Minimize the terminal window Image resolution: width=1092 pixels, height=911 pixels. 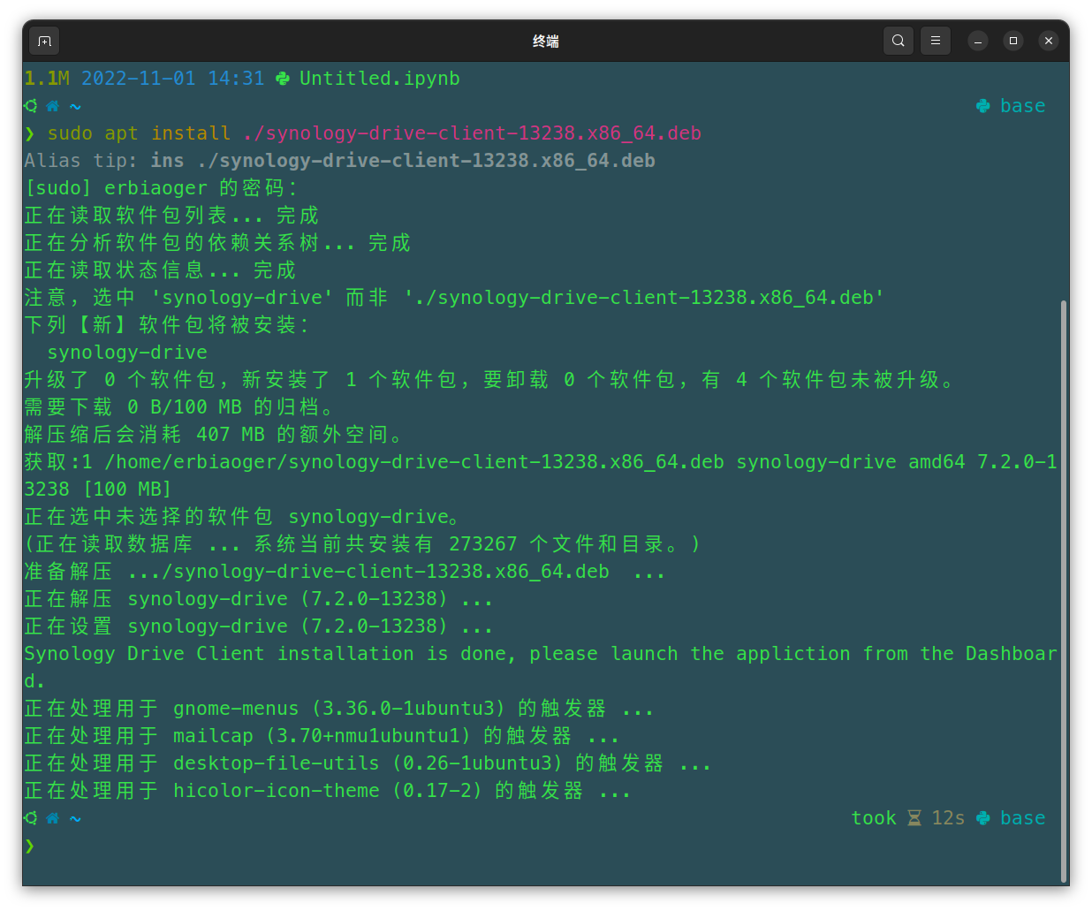(978, 41)
